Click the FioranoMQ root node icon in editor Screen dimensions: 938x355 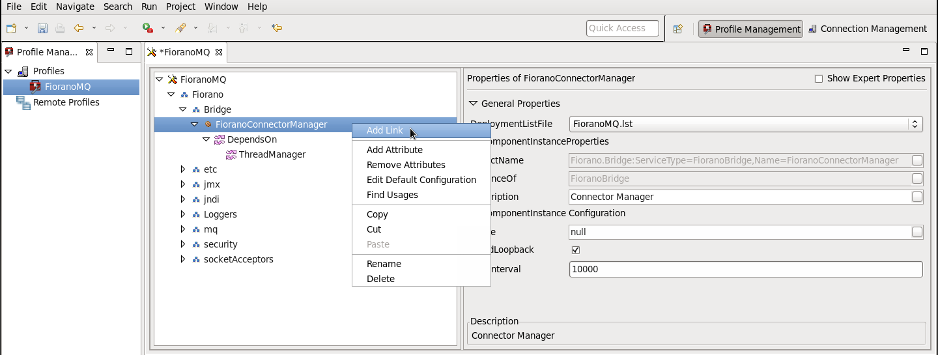coord(172,79)
